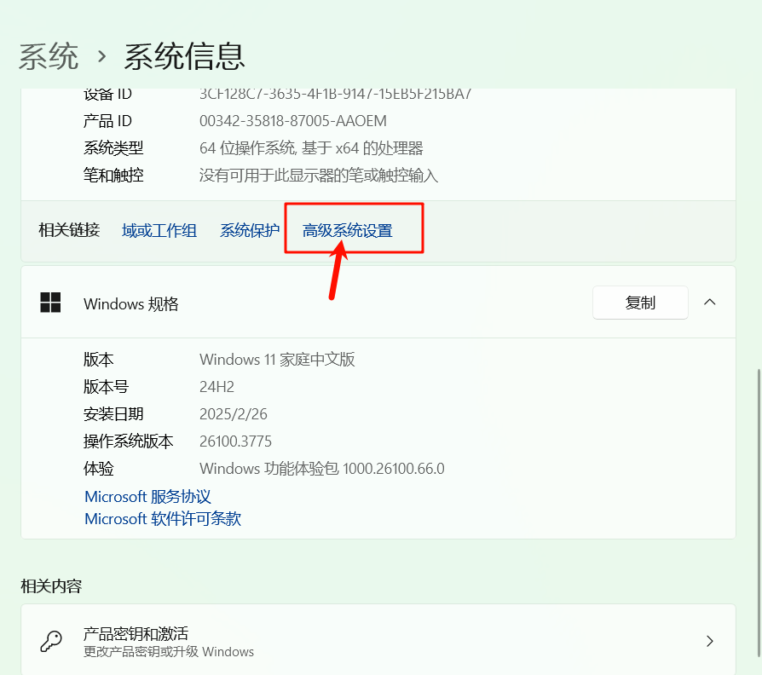Click the 相关内容 heading
The width and height of the screenshot is (762, 675).
tap(51, 586)
